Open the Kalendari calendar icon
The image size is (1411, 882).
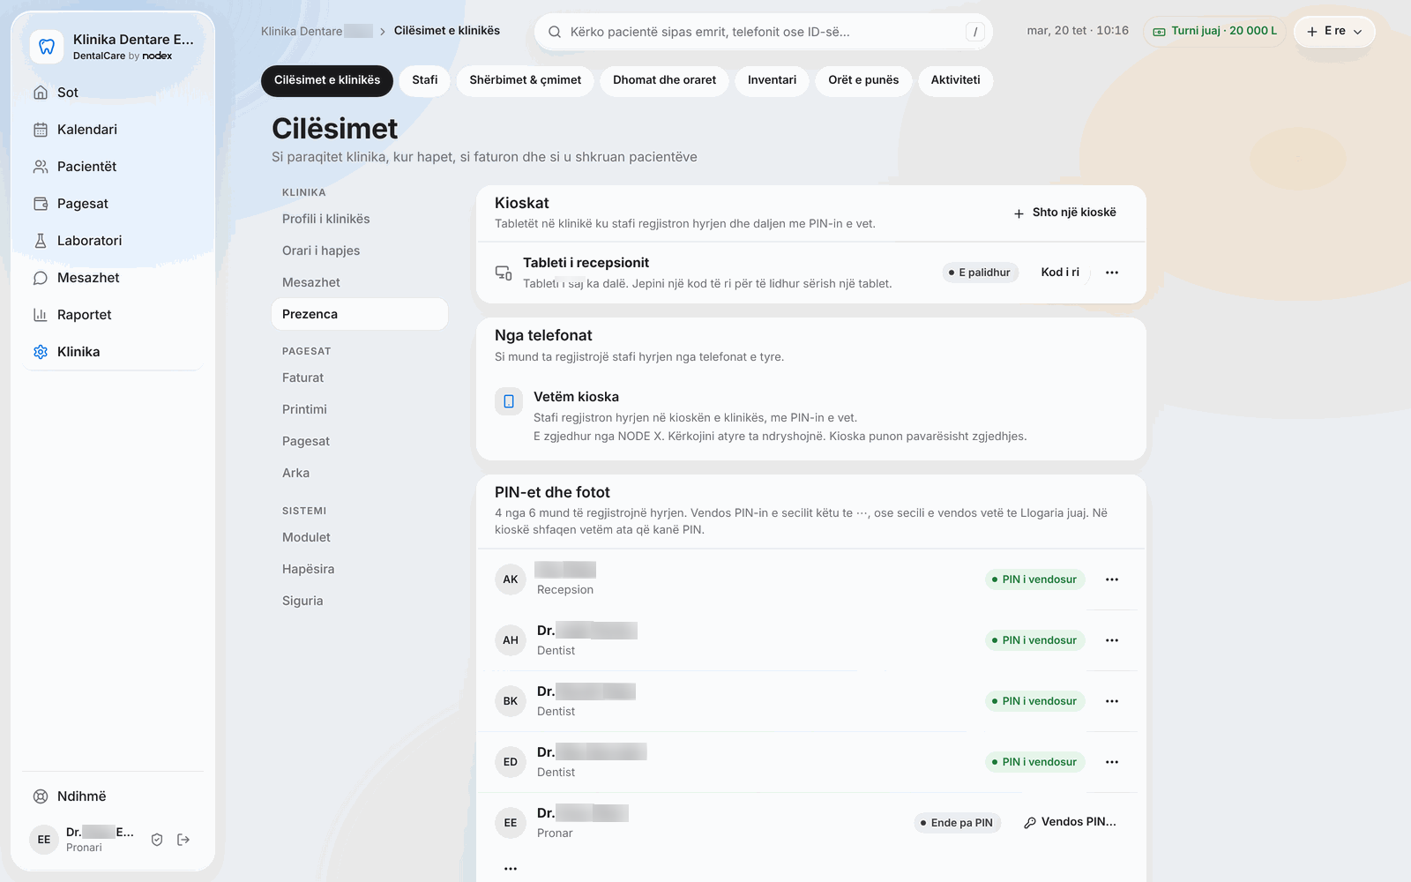[41, 130]
